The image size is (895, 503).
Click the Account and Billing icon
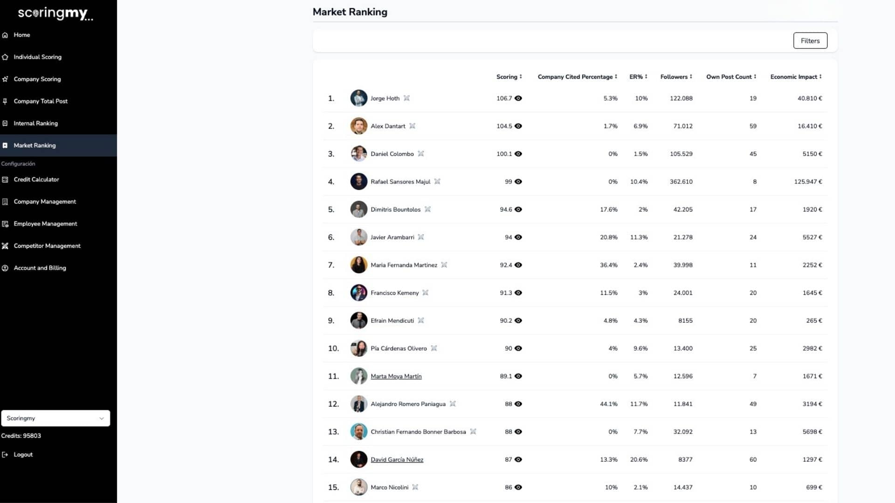5,268
